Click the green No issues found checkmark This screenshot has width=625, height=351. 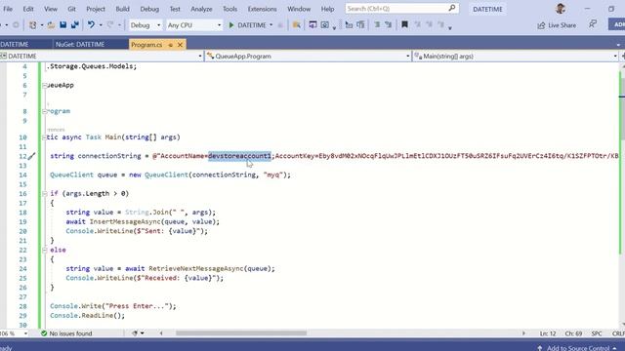click(x=44, y=333)
